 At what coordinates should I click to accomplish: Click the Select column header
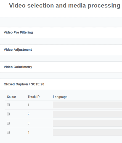[12, 97]
